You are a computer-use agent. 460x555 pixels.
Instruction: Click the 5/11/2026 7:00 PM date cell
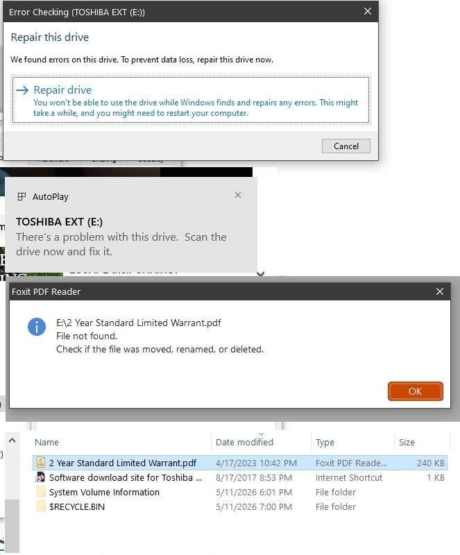pos(254,506)
